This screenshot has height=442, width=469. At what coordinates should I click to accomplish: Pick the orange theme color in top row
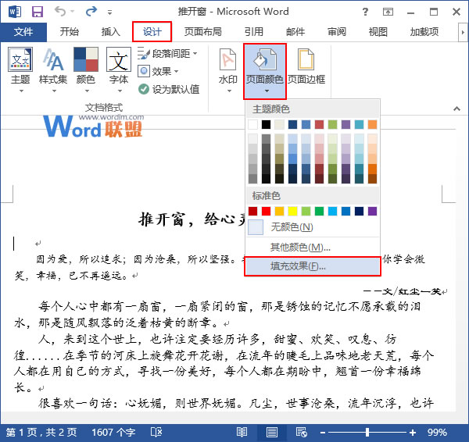coord(372,124)
